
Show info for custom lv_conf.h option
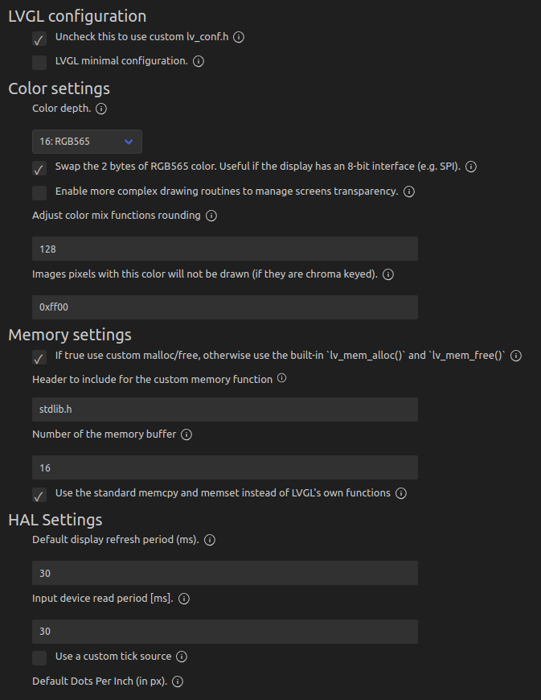click(239, 37)
